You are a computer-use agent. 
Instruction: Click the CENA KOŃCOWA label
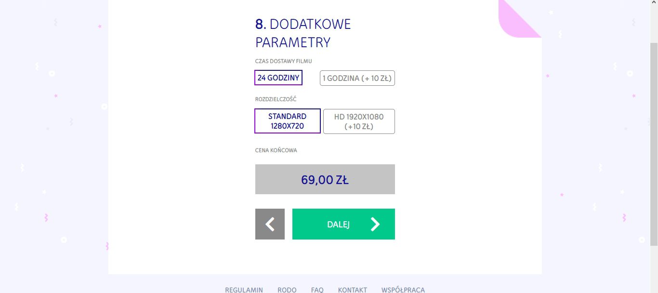click(276, 150)
